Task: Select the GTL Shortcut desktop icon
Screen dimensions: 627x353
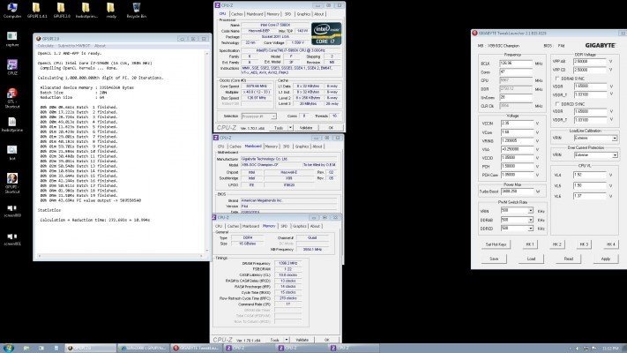Action: pyautogui.click(x=12, y=98)
